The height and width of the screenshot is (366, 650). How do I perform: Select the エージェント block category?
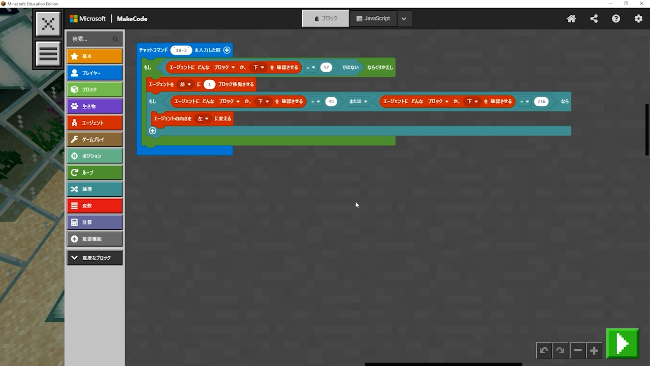point(94,123)
